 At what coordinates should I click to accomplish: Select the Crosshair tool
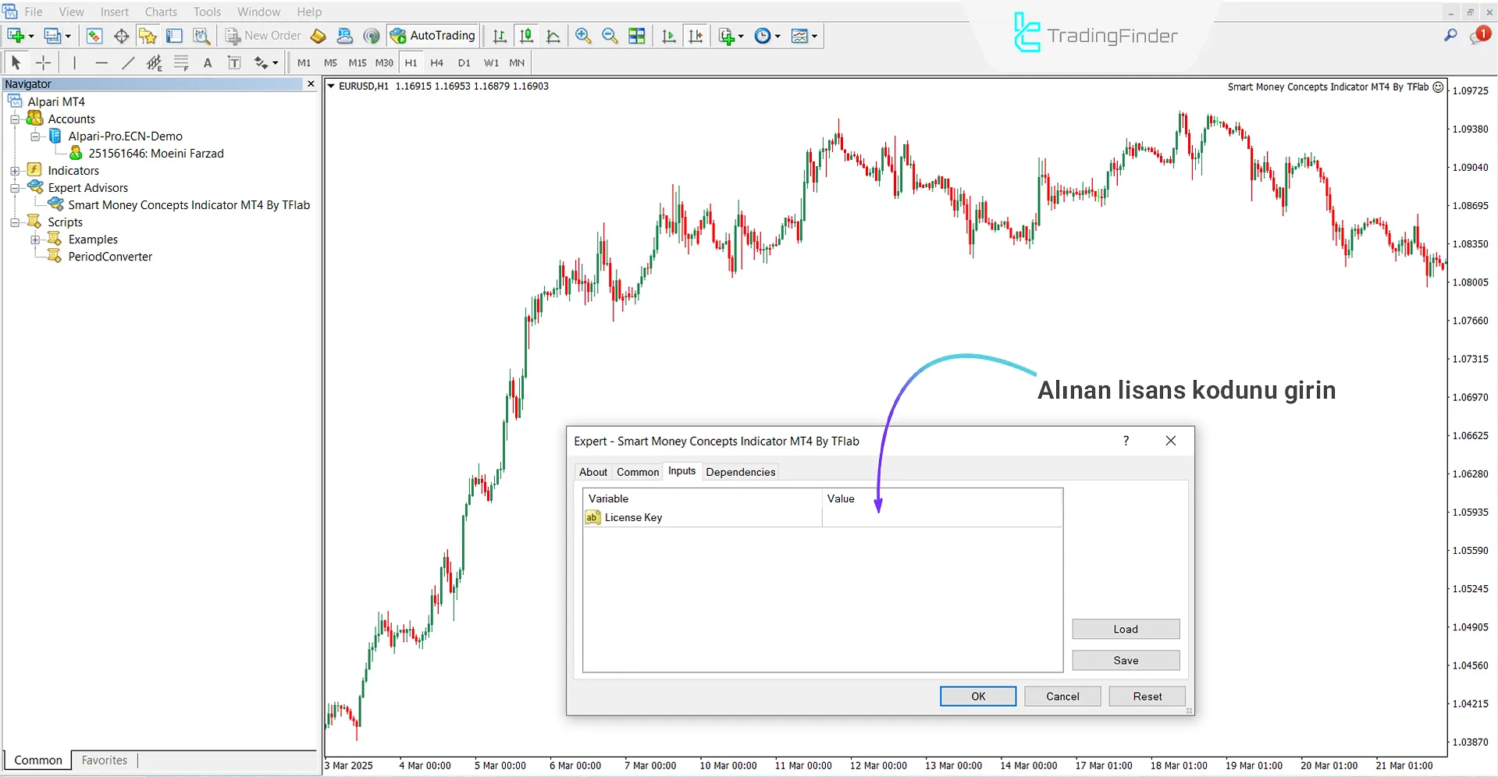[x=43, y=62]
